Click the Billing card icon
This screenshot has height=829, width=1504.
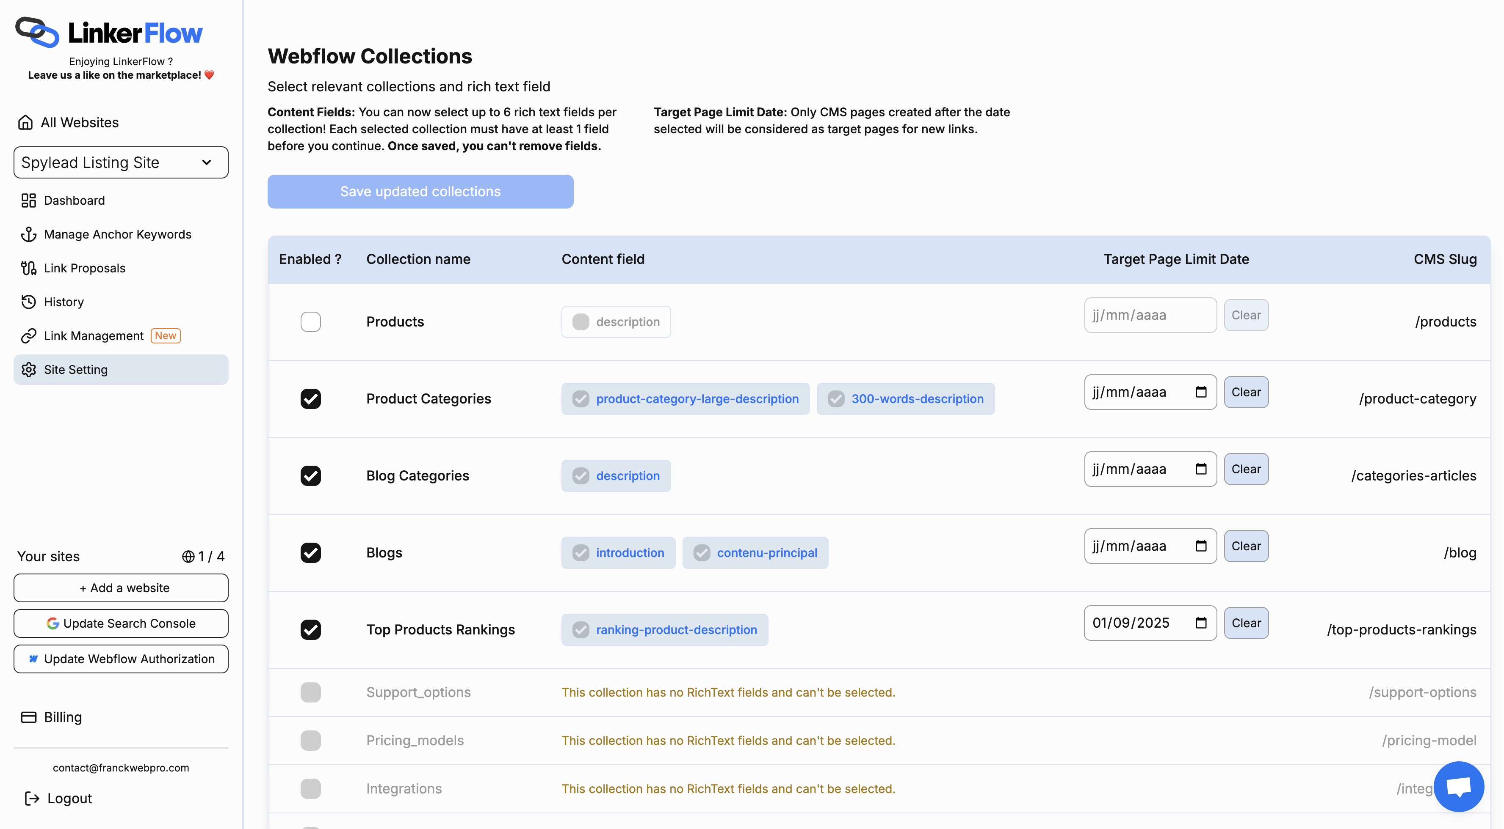(29, 717)
